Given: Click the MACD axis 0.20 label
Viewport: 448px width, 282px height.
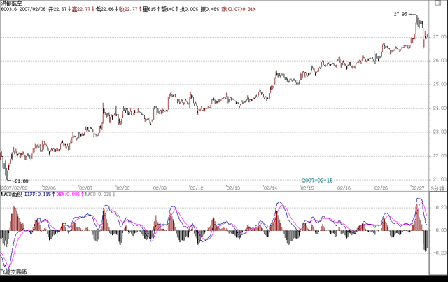Looking at the screenshot, I should pyautogui.click(x=441, y=207).
